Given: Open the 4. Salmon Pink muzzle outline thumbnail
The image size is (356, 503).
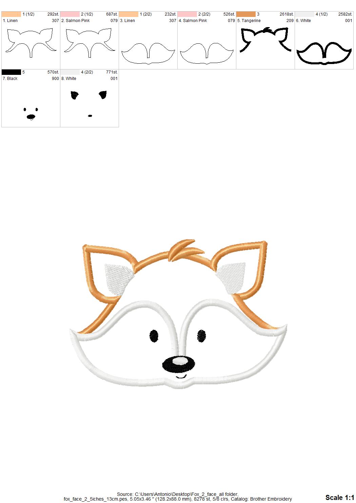Looking at the screenshot, I should click(x=207, y=54).
